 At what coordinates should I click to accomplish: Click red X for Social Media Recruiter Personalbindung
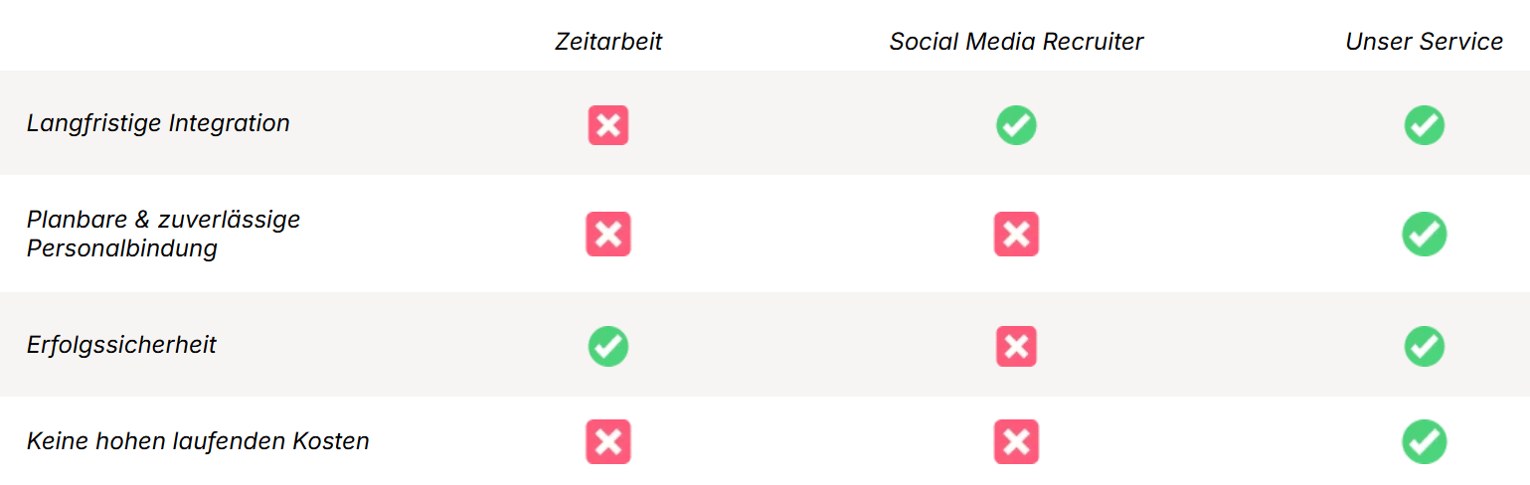1016,235
